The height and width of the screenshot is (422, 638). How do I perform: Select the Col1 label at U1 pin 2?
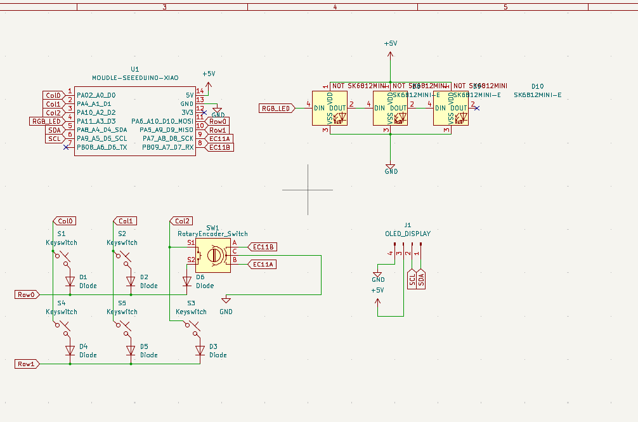click(54, 104)
